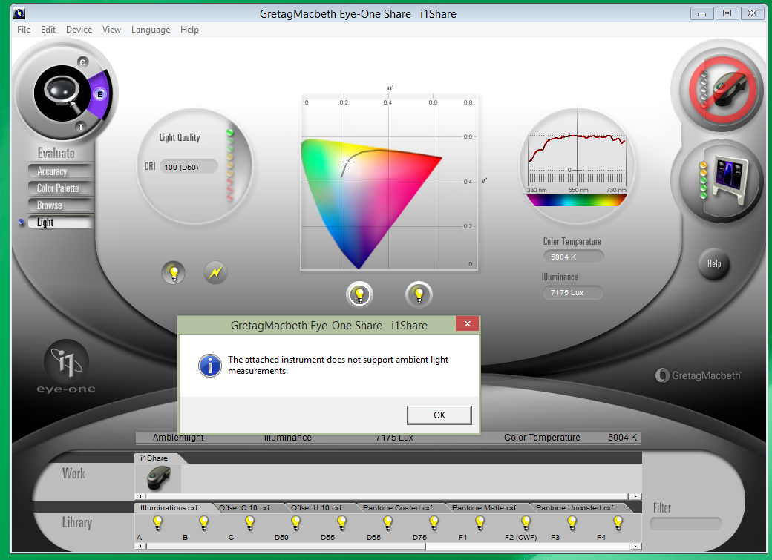The width and height of the screenshot is (772, 560).
Task: Click the CRI value field 100 (D50)
Action: coord(189,167)
